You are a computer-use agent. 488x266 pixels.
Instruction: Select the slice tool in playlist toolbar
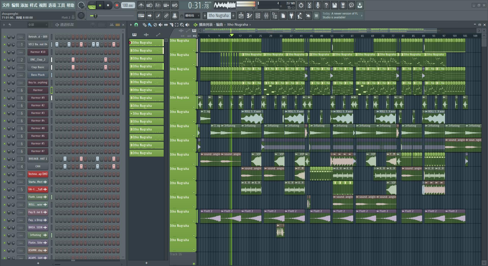click(x=171, y=25)
